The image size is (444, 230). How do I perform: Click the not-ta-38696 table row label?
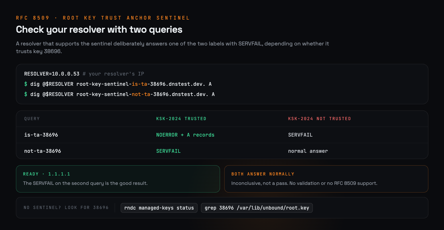coord(43,151)
